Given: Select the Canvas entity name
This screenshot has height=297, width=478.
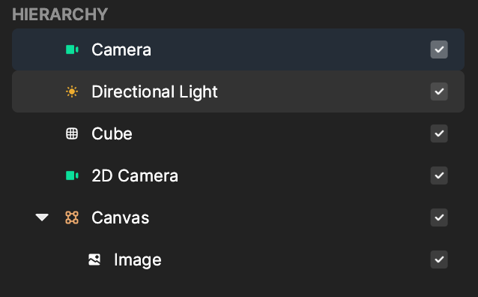Looking at the screenshot, I should [121, 218].
